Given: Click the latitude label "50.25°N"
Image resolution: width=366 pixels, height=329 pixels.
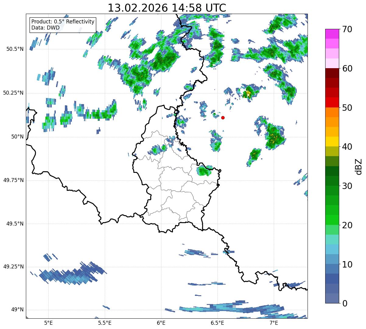Looking at the screenshot, I should coord(13,93).
